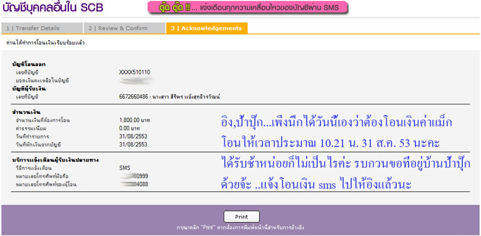Click the fee value 0.00 บาท
Viewport: 481px width, 236px height.
129,129
